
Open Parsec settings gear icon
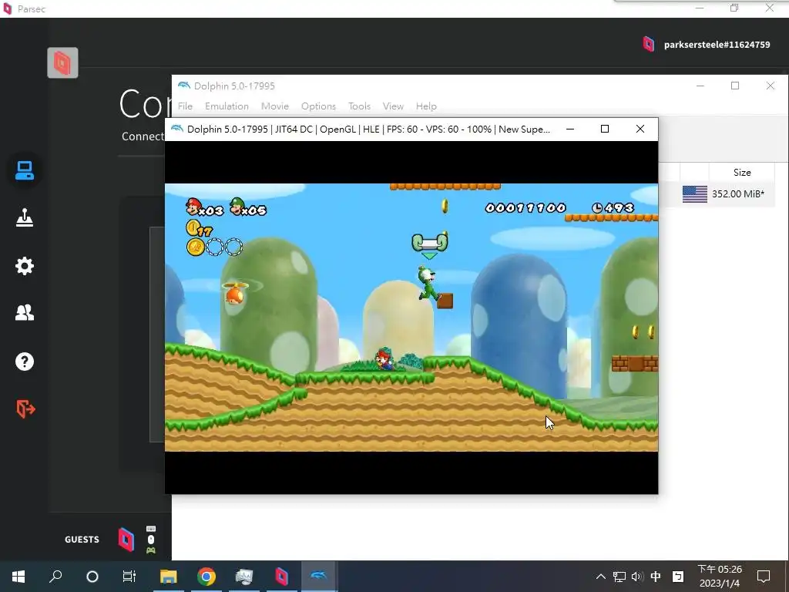24,265
